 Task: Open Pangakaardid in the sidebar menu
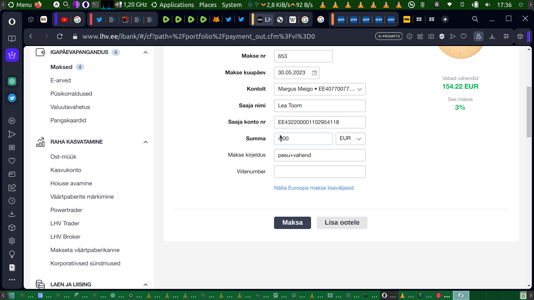click(x=68, y=120)
